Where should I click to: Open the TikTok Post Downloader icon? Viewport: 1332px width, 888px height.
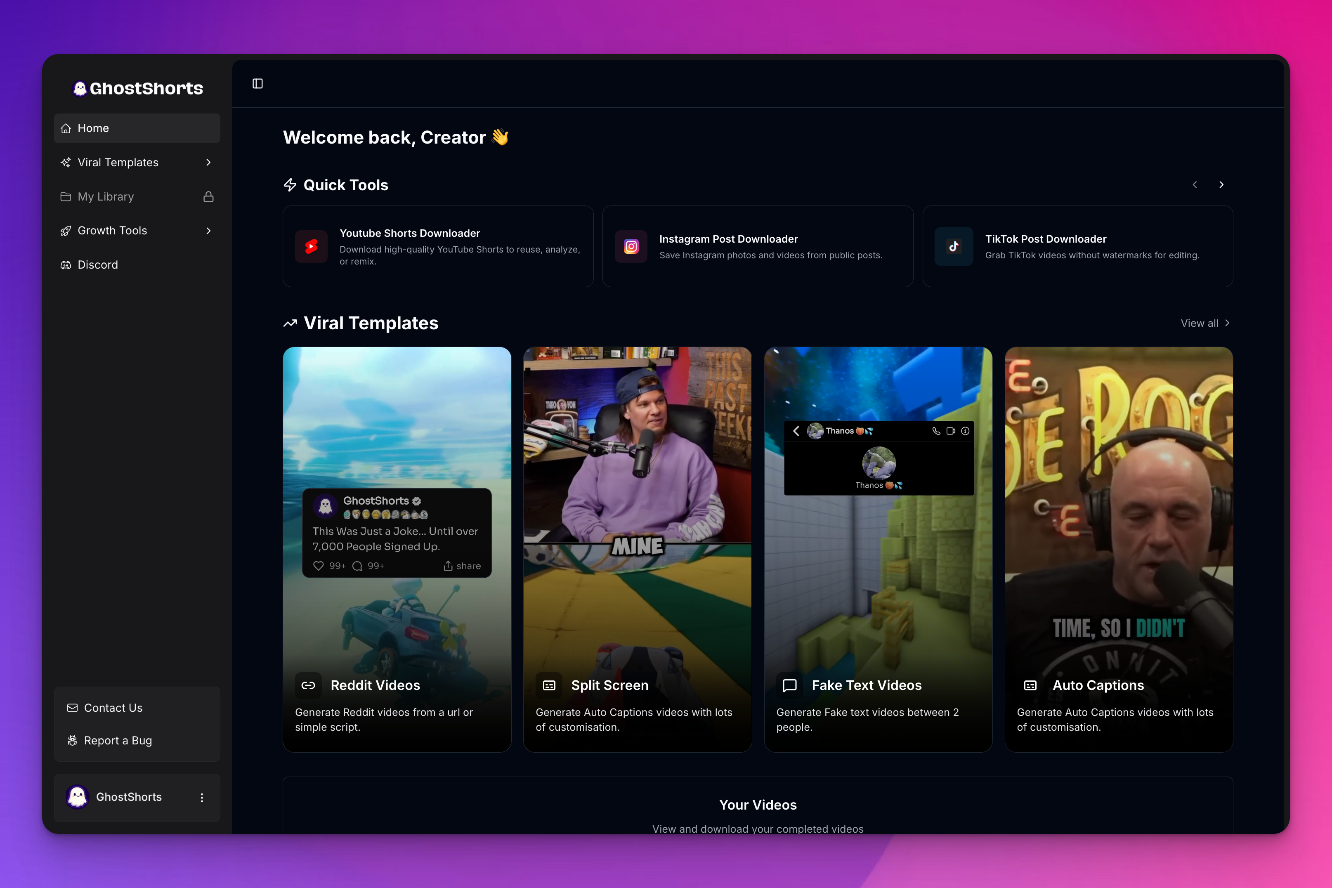coord(954,246)
